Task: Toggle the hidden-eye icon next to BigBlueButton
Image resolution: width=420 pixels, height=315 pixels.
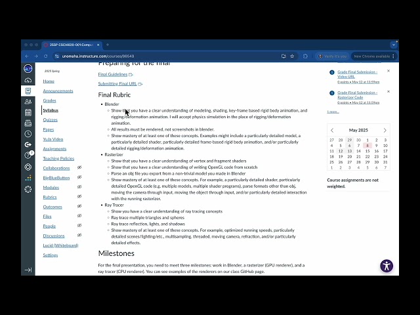Action: pos(79,177)
